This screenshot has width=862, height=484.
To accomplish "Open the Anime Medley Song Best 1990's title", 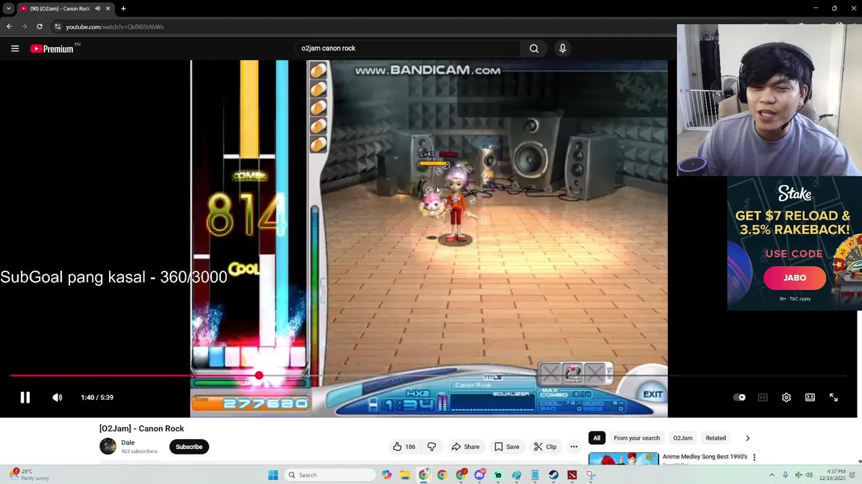I will 705,457.
